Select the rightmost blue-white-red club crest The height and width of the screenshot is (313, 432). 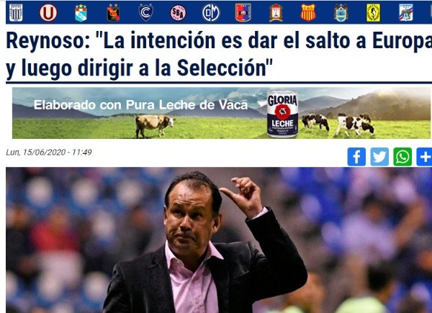pyautogui.click(x=406, y=13)
